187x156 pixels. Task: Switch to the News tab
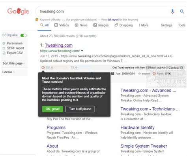coord(81,25)
